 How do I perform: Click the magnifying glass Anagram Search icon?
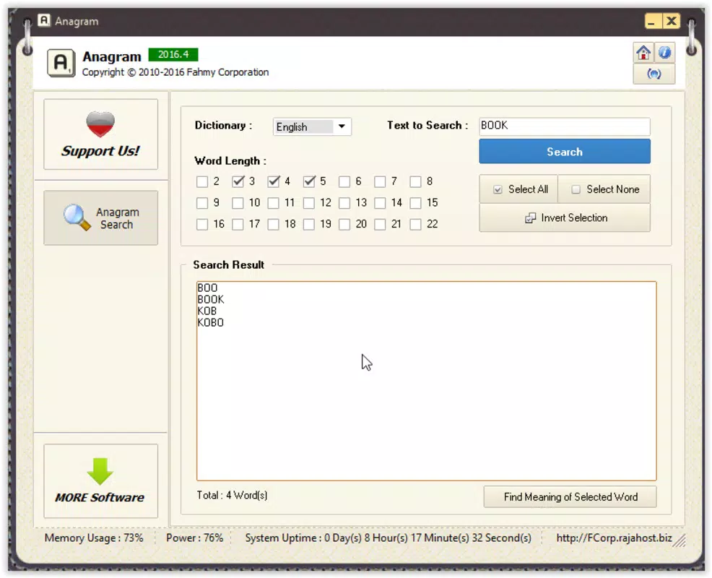click(x=77, y=217)
